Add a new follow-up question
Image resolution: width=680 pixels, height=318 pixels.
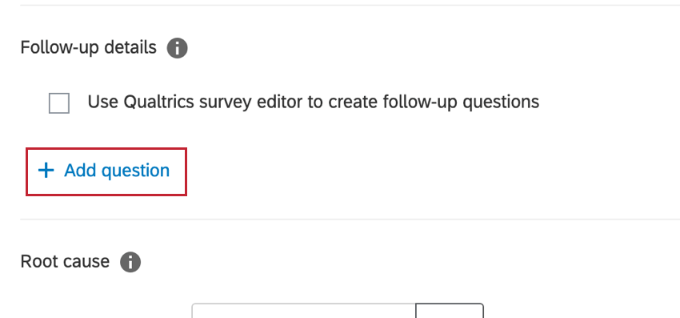106,171
